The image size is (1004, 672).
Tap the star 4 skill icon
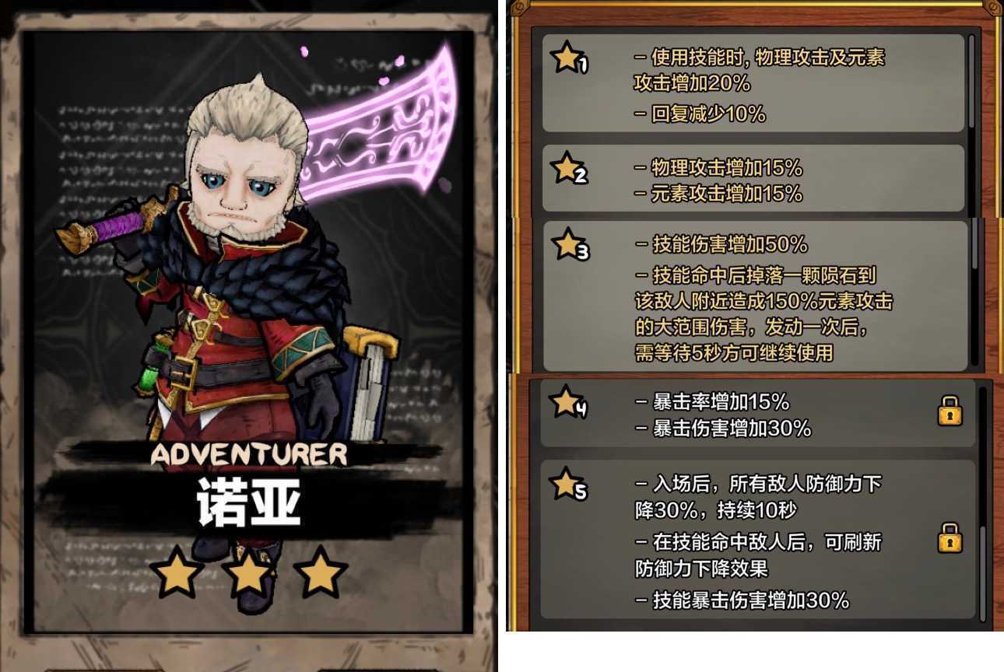[x=568, y=403]
